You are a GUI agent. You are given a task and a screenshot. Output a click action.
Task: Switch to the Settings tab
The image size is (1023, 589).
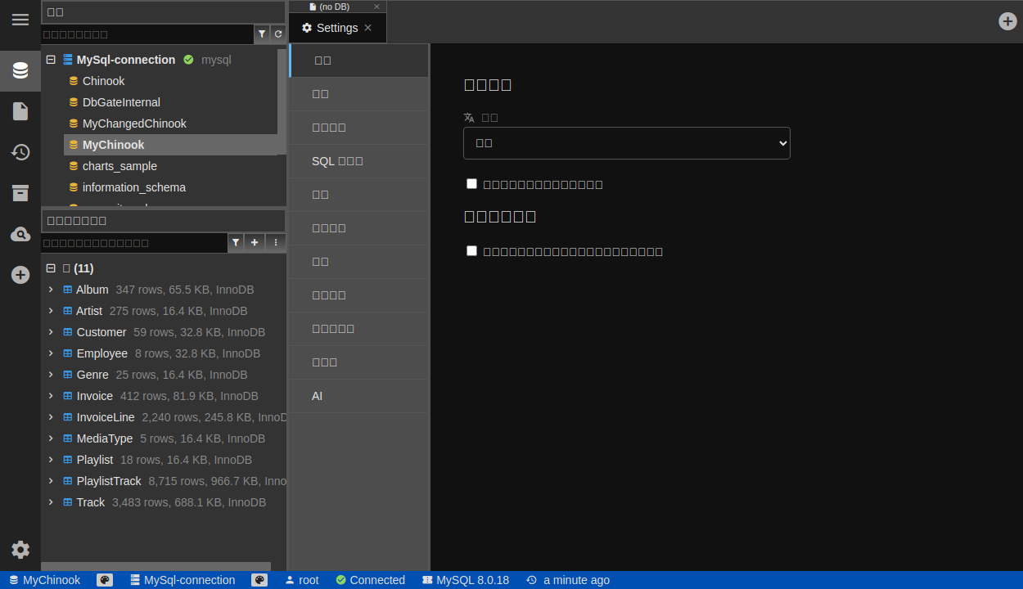coord(336,28)
